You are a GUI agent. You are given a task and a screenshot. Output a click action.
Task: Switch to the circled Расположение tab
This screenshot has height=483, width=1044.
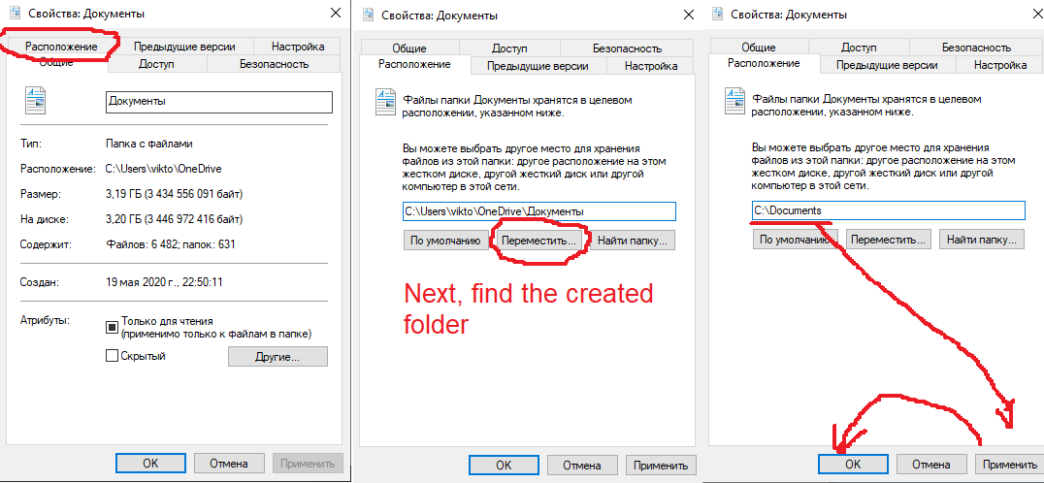coord(61,47)
